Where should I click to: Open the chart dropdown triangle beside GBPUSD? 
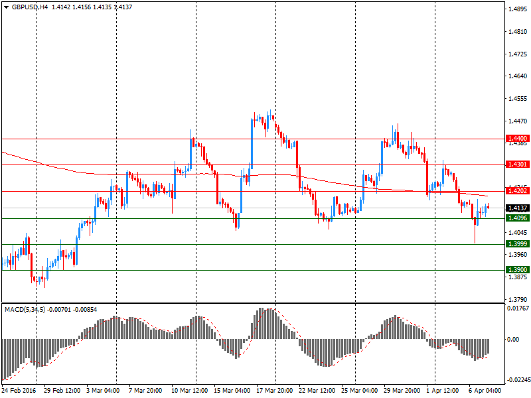click(x=6, y=7)
